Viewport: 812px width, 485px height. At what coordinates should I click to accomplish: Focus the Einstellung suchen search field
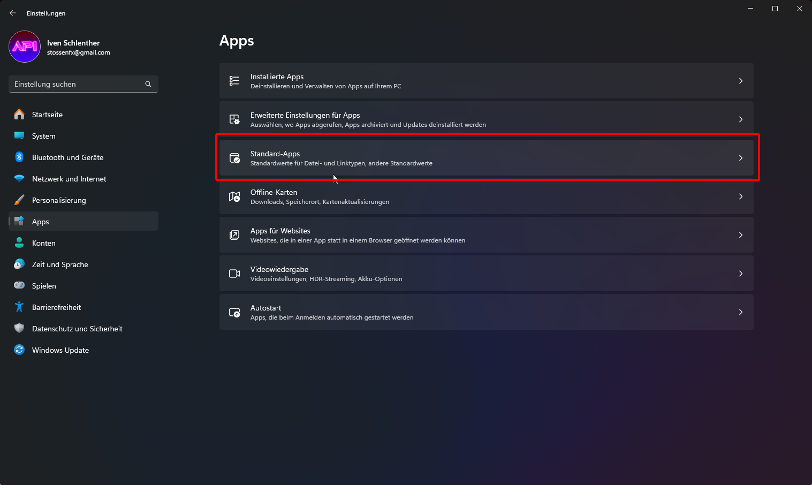78,84
